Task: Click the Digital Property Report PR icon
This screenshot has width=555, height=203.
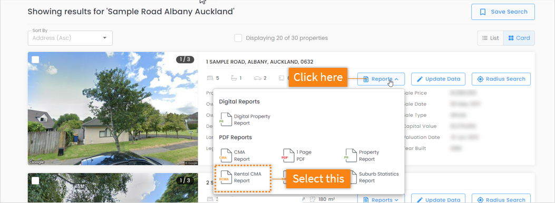Action: [226, 120]
